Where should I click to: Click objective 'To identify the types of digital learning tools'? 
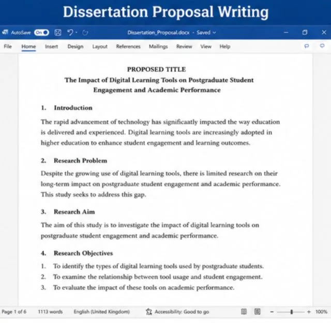click(x=152, y=266)
